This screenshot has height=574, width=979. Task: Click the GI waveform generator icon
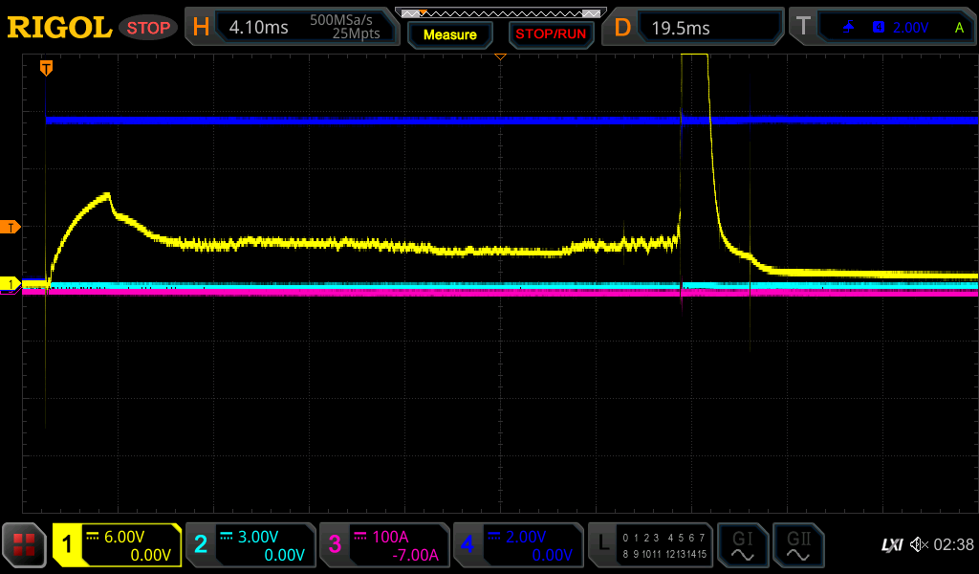742,545
